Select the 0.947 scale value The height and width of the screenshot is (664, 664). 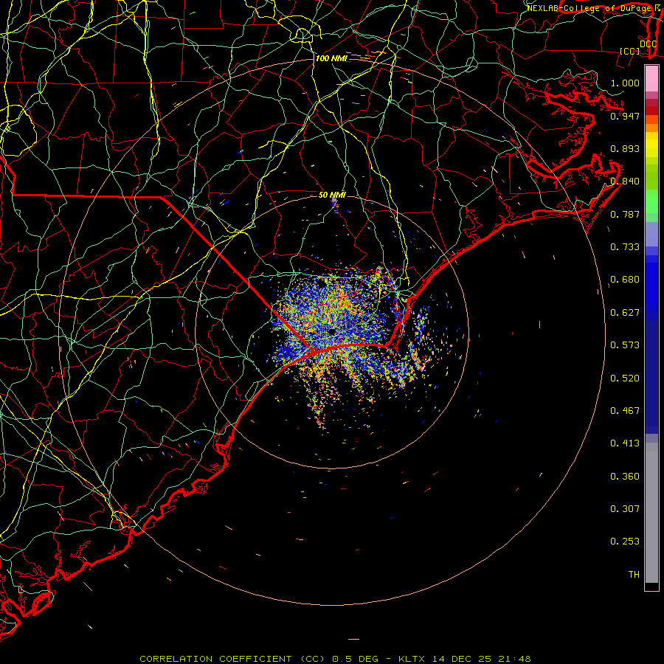[x=625, y=116]
